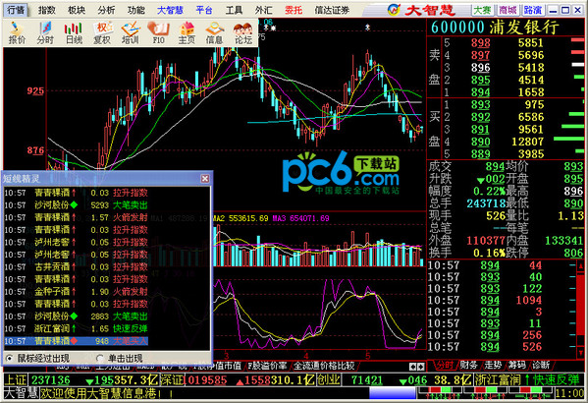
Task: Open the 平台 menu
Action: [204, 10]
